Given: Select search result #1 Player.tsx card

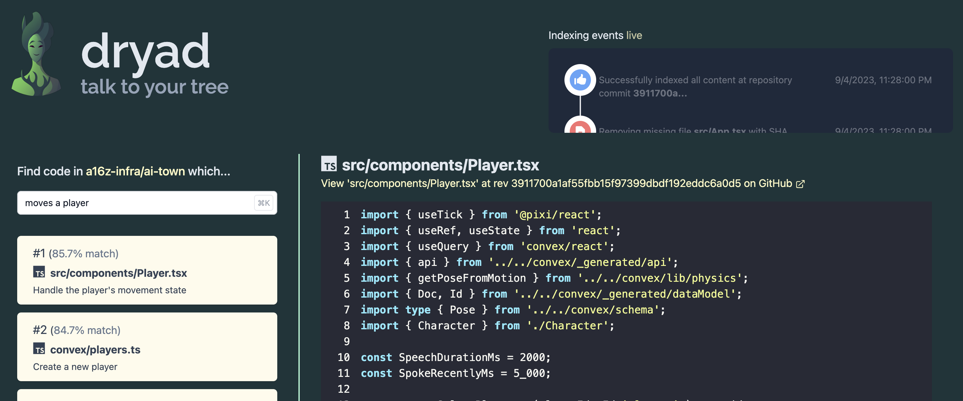Looking at the screenshot, I should [147, 270].
